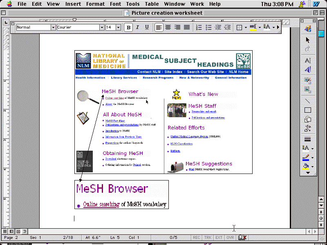Open the Draw menu icon in Drawing toolbar
Viewport: 327px width, 245px height.
tap(308, 29)
